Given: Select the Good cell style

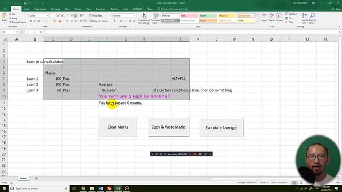Looking at the screenshot, I should 208,15.
